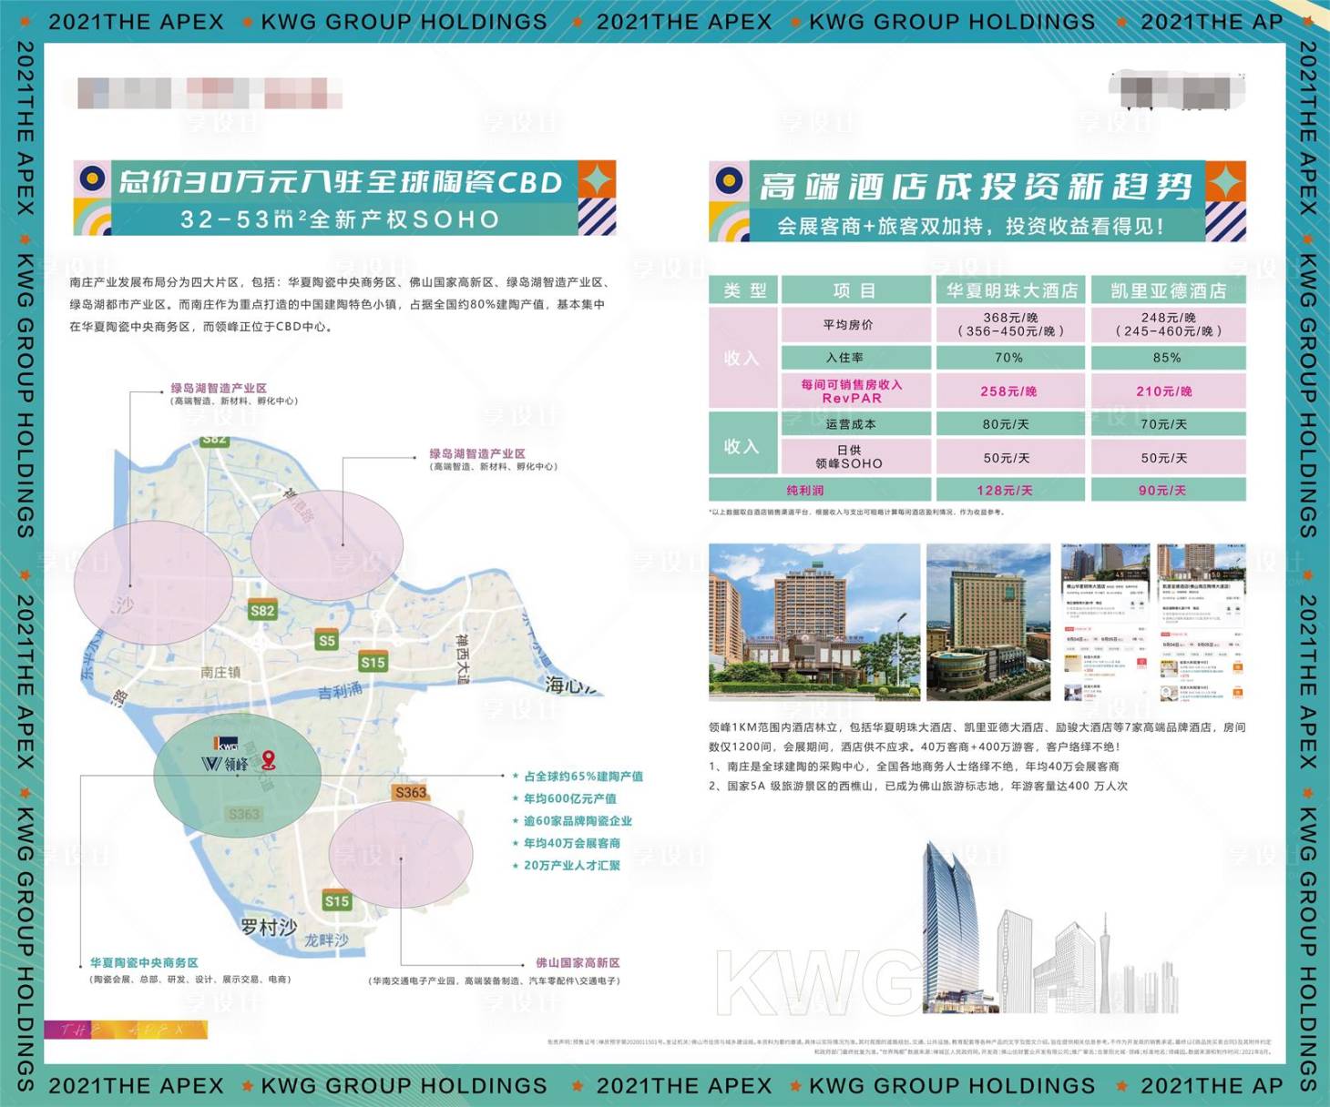Click the blue glass tower rendering
Image resolution: width=1330 pixels, height=1107 pixels.
point(951,927)
